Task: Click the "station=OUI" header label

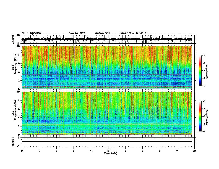Action: [102, 33]
